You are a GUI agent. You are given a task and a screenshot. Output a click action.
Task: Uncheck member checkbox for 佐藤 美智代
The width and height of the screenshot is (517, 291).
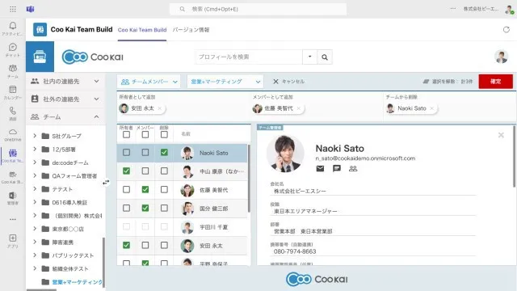[145, 189]
